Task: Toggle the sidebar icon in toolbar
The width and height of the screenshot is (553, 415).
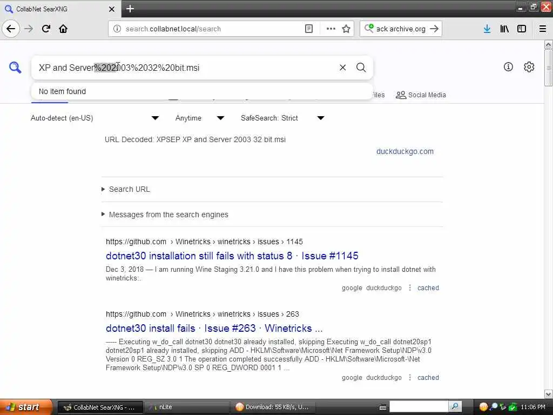Action: [522, 29]
